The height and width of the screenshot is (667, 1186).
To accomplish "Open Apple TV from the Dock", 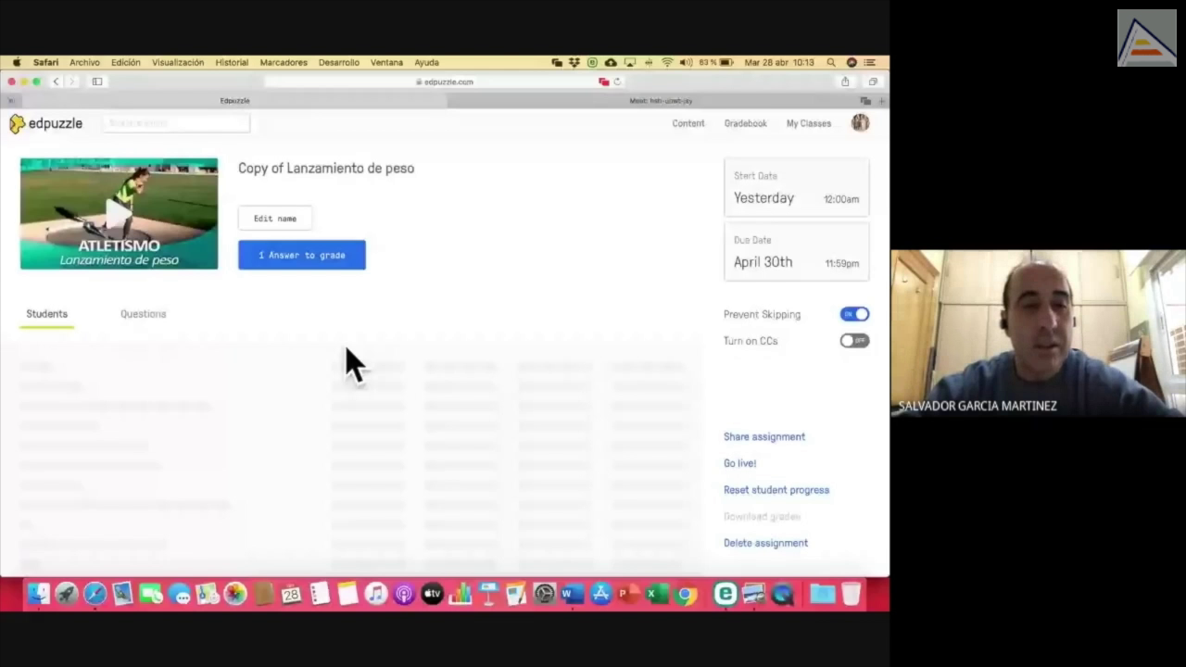I will 432,594.
